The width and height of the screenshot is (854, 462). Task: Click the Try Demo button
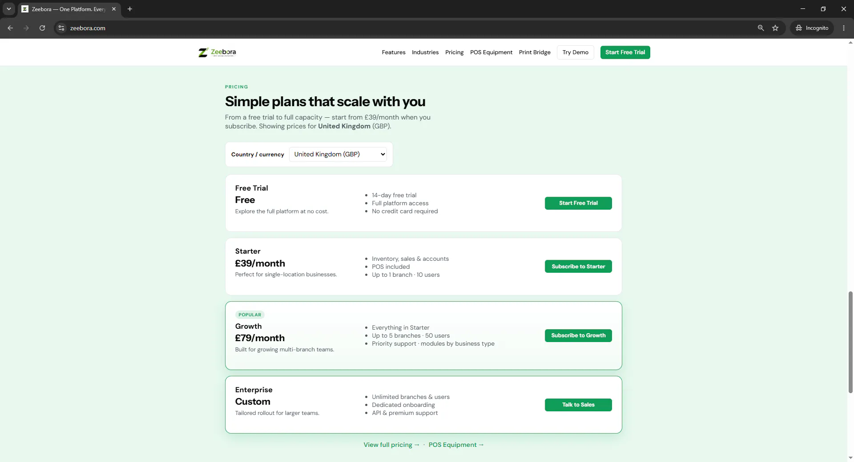point(575,52)
